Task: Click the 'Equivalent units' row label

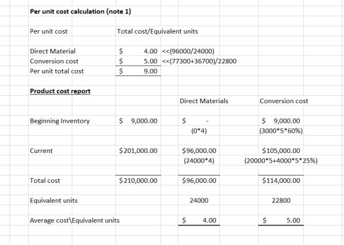Action: coord(54,200)
